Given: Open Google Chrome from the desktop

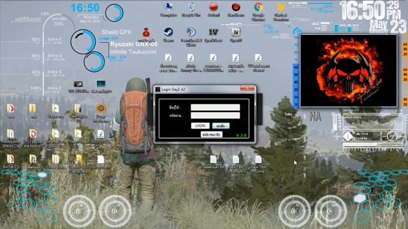Looking at the screenshot, I should pos(258,11).
